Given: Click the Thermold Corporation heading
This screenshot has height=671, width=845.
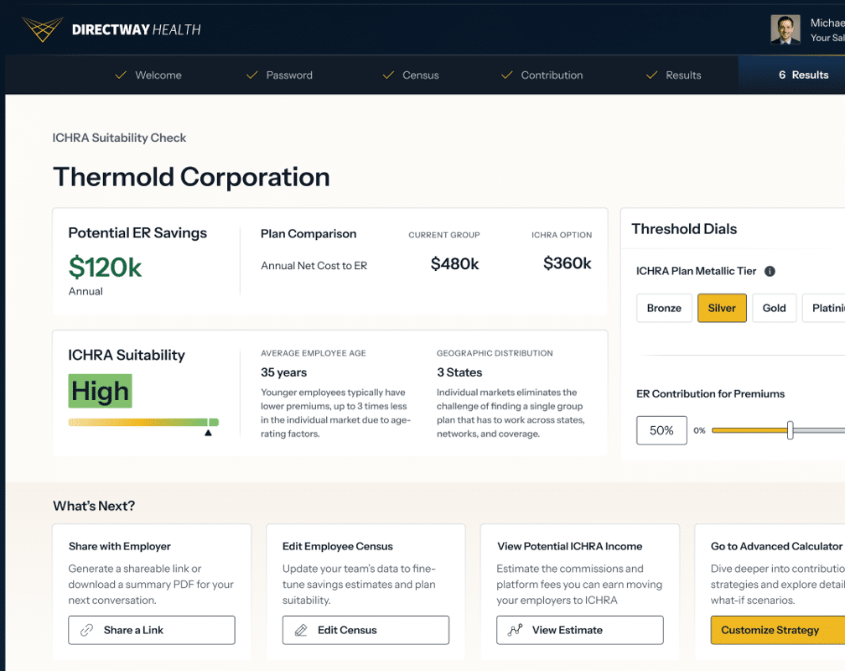Looking at the screenshot, I should tap(191, 177).
